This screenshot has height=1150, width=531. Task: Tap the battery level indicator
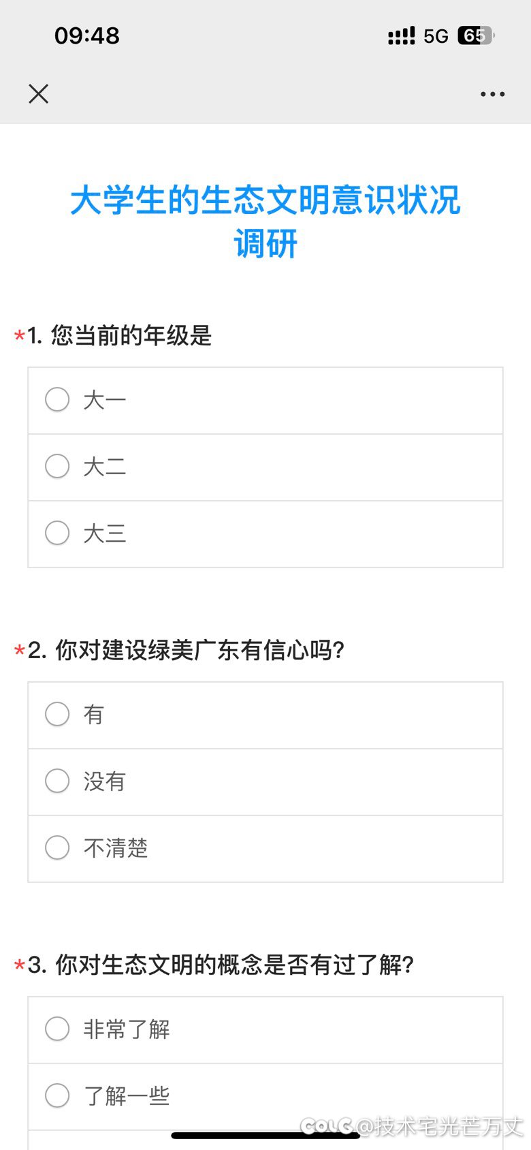coord(476,35)
